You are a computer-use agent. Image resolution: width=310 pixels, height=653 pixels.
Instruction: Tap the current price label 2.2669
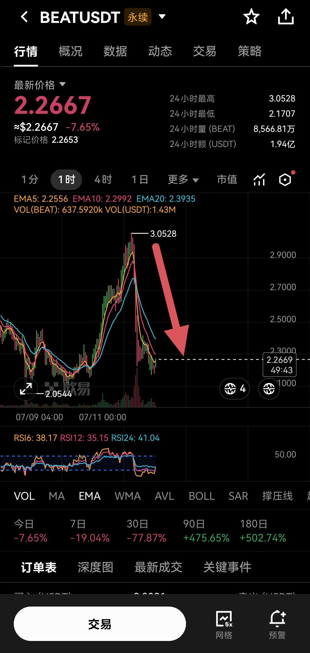tap(280, 365)
